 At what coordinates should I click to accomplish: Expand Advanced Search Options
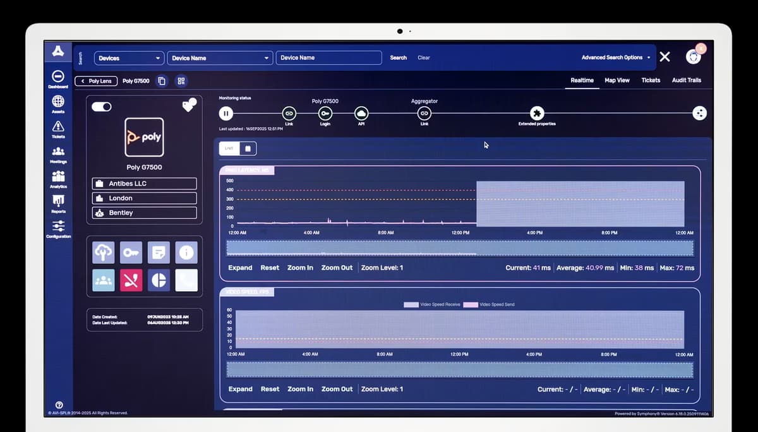[615, 57]
